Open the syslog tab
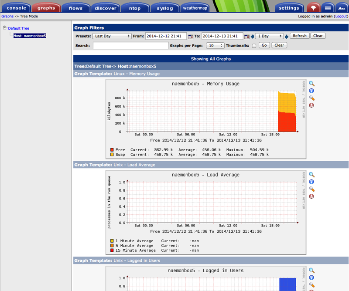349x291 pixels. pos(165,8)
